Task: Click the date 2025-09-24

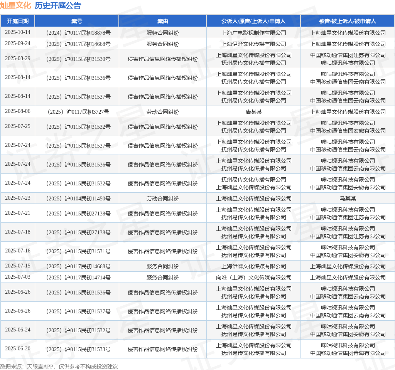Action: [x=18, y=43]
